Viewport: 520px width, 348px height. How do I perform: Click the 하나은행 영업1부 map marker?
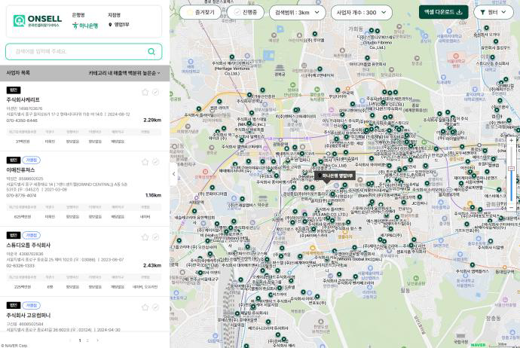(336, 176)
